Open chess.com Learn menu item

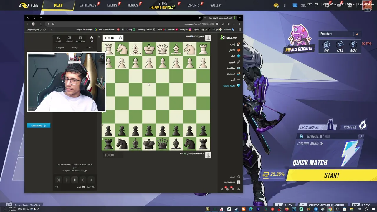click(x=235, y=56)
